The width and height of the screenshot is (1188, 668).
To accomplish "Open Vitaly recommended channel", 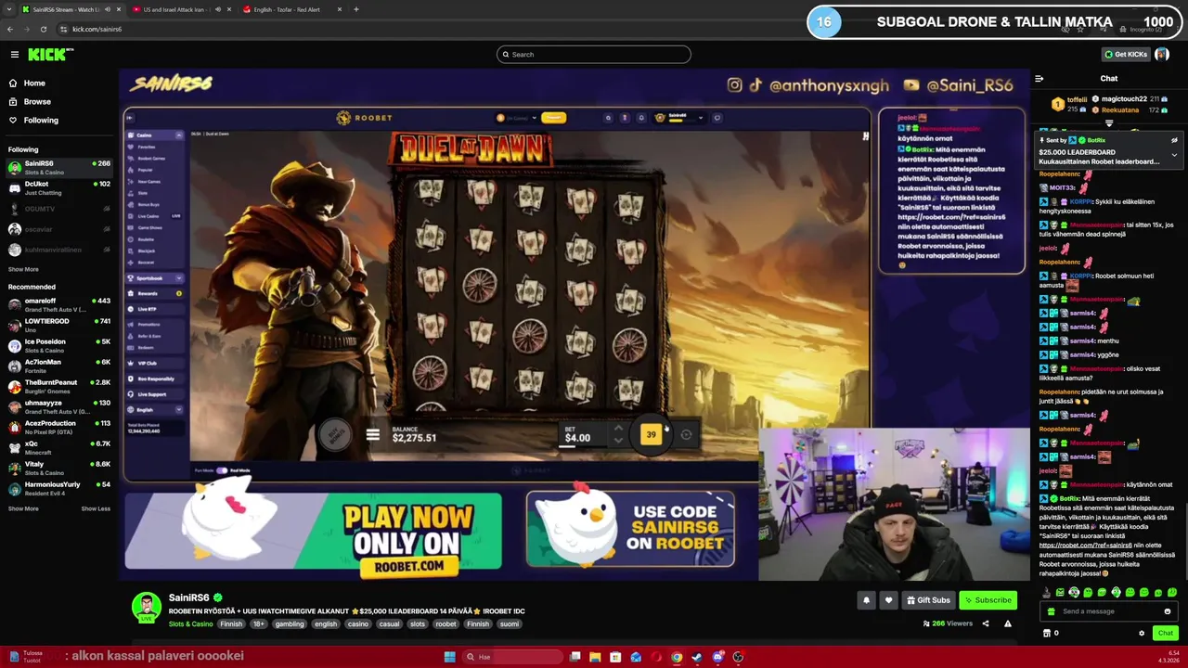I will click(x=58, y=468).
